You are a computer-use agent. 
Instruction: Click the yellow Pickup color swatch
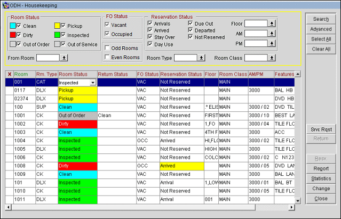click(57, 25)
